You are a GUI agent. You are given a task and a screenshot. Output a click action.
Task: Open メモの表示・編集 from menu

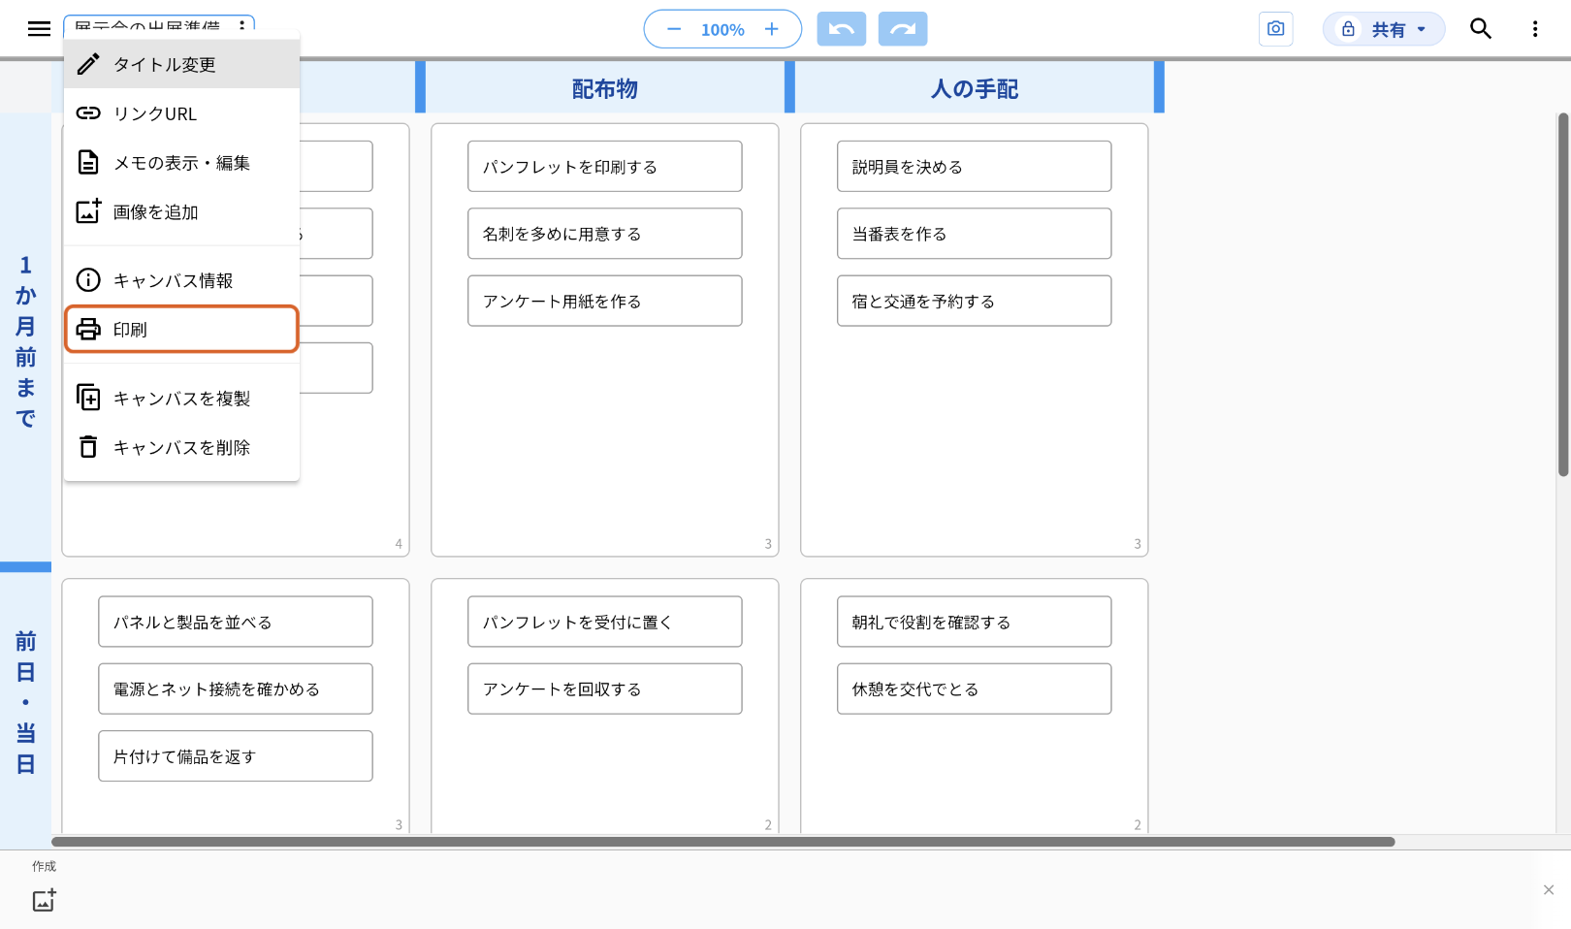(181, 163)
